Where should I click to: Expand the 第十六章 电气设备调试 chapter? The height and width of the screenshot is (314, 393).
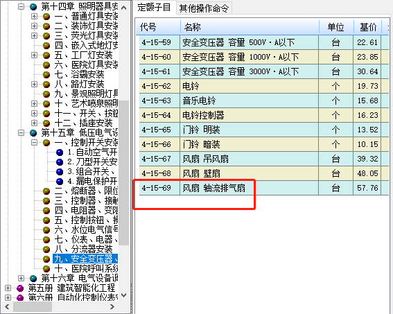(x=21, y=279)
